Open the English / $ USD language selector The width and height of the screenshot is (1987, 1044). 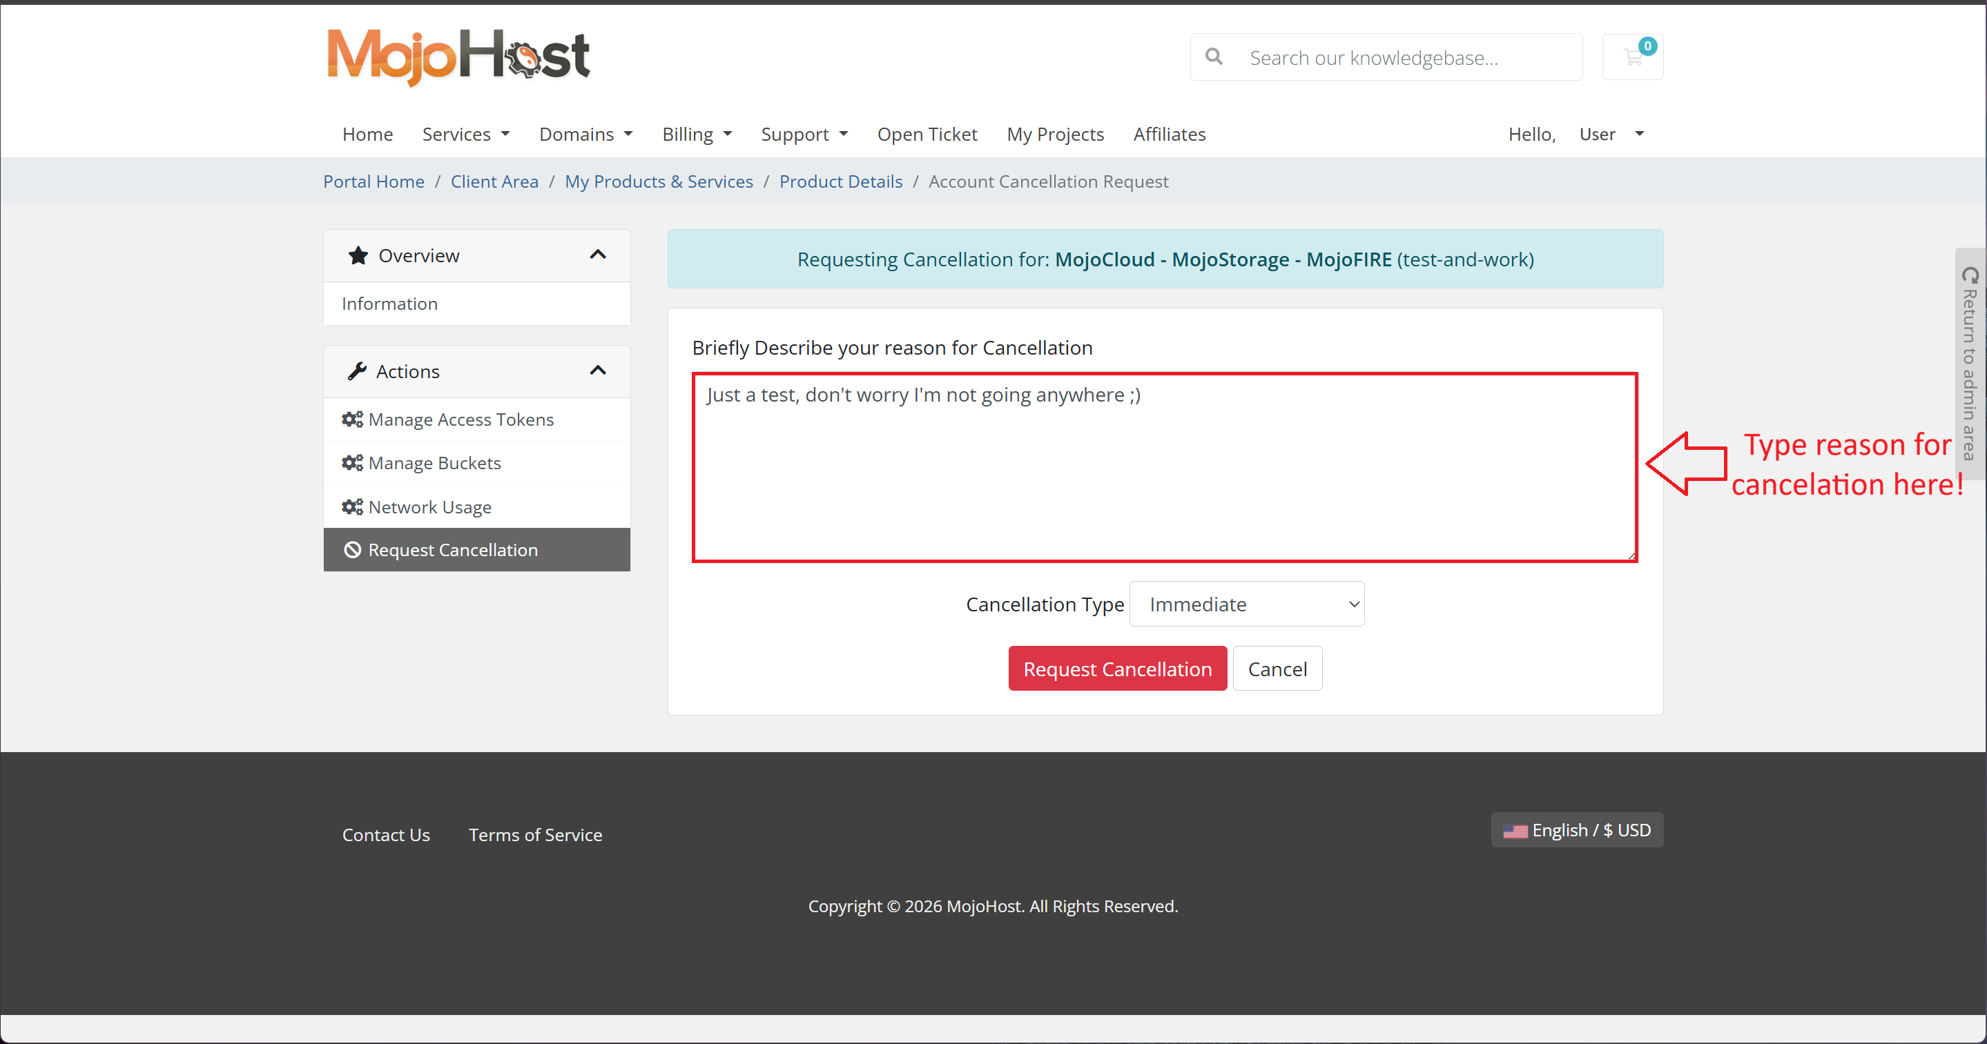[x=1577, y=829]
